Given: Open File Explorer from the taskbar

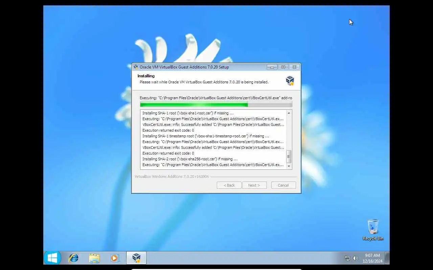Looking at the screenshot, I should 94,258.
